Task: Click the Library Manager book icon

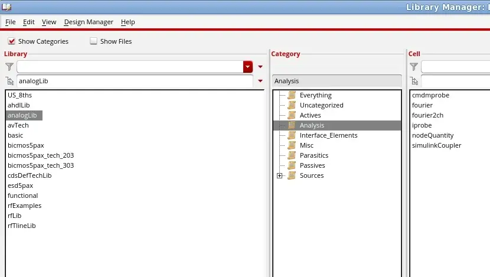Action: click(x=6, y=6)
